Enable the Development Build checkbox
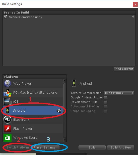This screenshot has height=155, width=138. (x=105, y=102)
